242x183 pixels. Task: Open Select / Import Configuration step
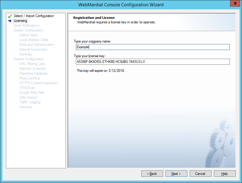[x=34, y=16]
